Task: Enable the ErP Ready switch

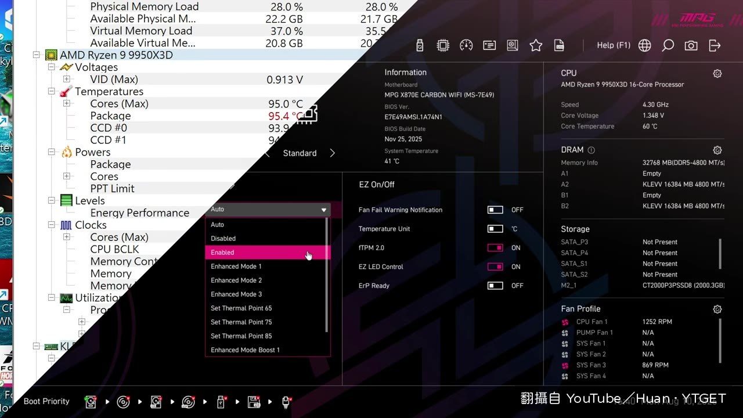Action: [495, 286]
